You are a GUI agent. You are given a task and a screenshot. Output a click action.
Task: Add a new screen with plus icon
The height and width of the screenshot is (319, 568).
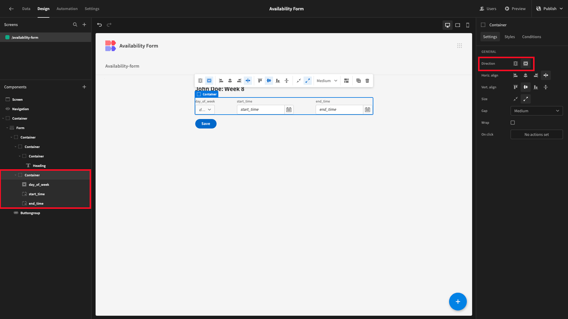pyautogui.click(x=84, y=25)
